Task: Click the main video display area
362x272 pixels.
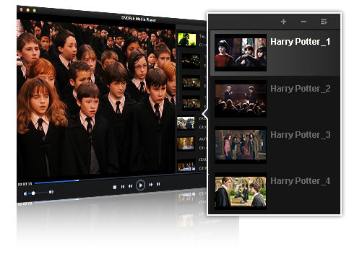Action: 96,98
